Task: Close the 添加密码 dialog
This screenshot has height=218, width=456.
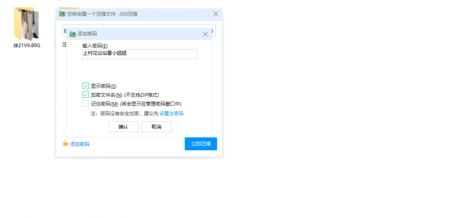Action: pyautogui.click(x=205, y=34)
